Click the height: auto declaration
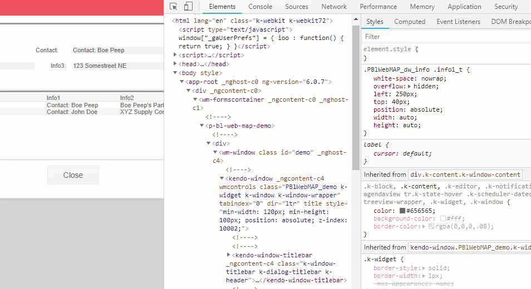The width and height of the screenshot is (531, 289). point(397,125)
